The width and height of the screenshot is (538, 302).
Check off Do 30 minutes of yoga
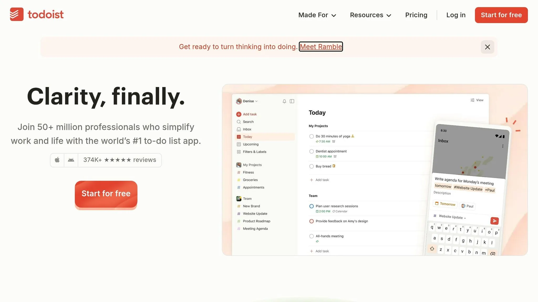(x=311, y=136)
